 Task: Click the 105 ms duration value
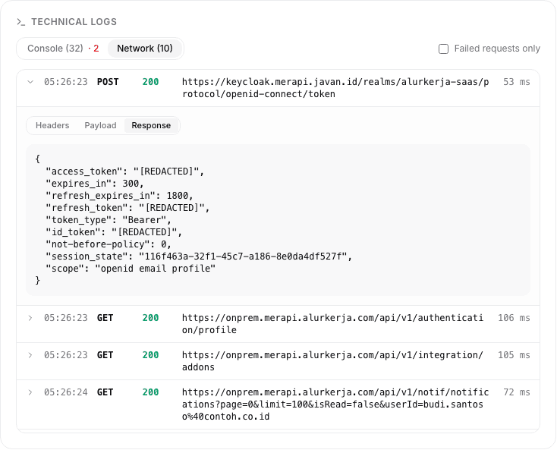(x=514, y=355)
